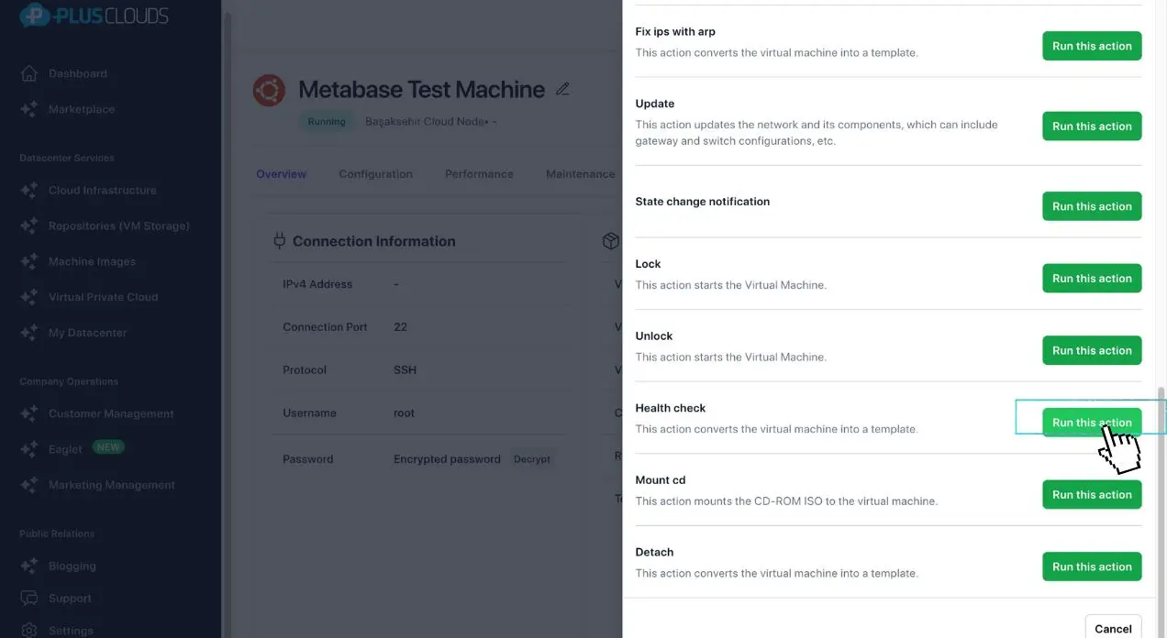The height and width of the screenshot is (638, 1167).
Task: Run the Fix ips with arp action
Action: point(1091,46)
